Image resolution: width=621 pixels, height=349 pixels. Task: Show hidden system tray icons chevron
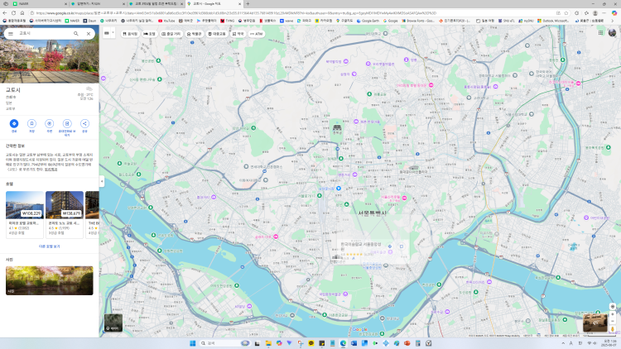click(563, 343)
